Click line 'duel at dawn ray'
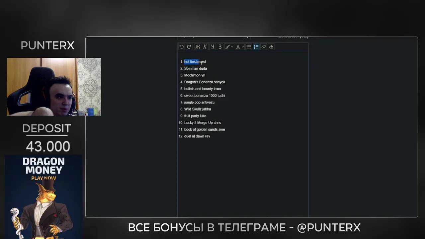Screen dimensions: 425x239 click(197, 136)
